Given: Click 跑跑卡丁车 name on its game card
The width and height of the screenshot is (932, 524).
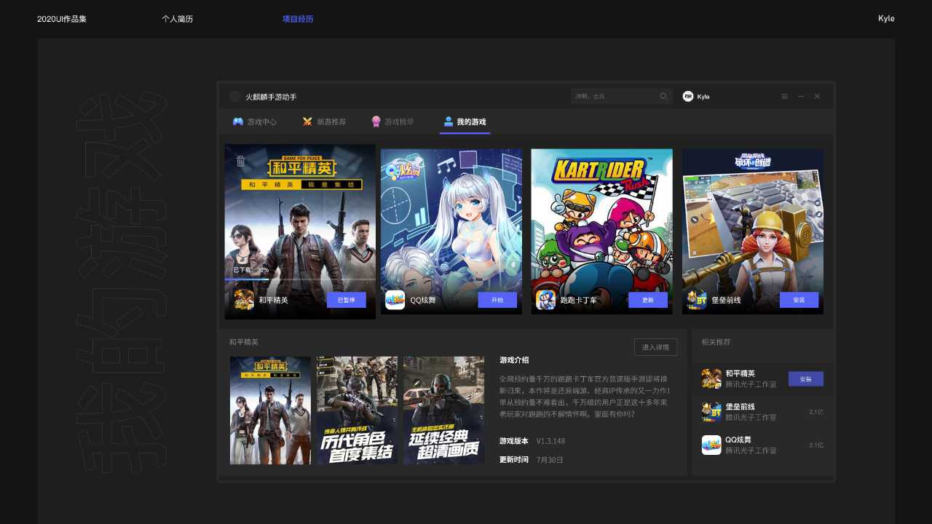Looking at the screenshot, I should (579, 300).
